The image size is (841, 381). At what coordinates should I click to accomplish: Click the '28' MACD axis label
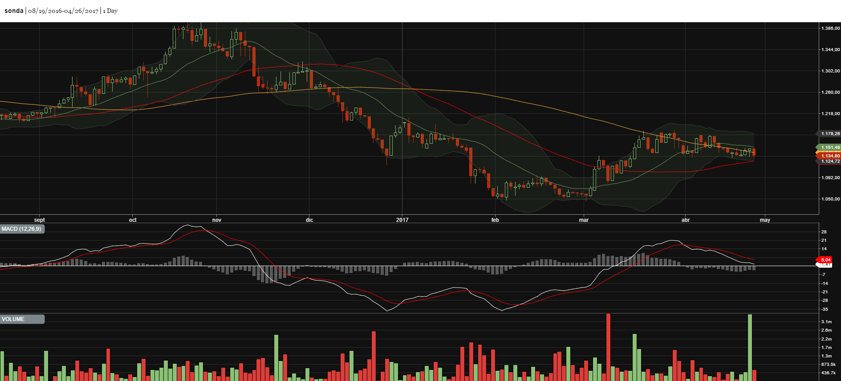824,232
